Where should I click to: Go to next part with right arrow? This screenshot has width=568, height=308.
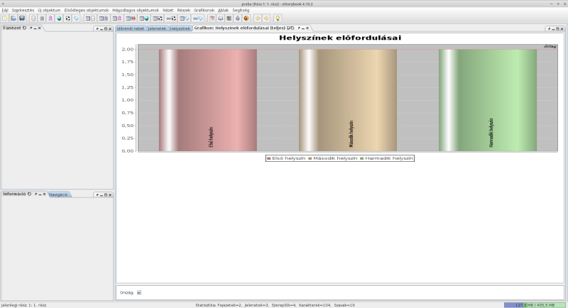coord(266,18)
